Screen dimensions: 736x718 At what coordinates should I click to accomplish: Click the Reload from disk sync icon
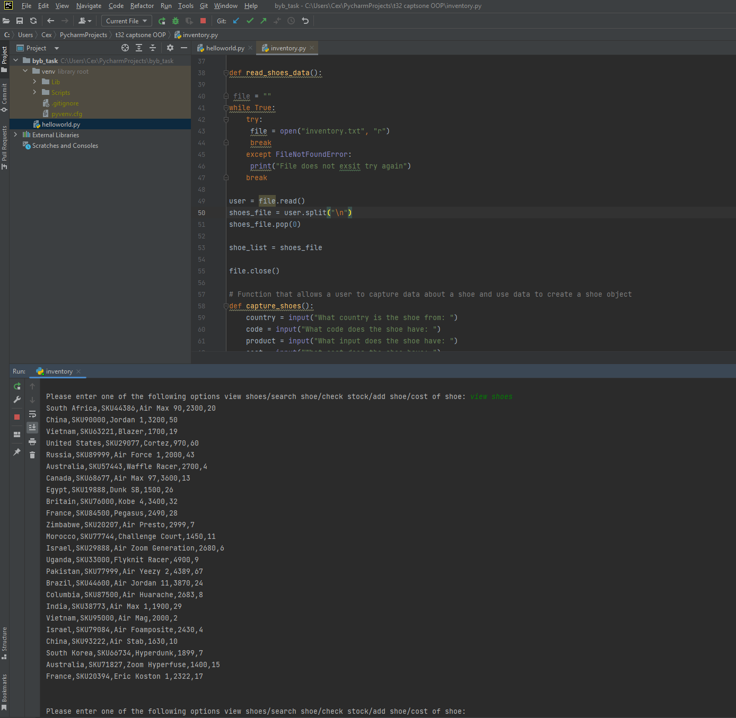pos(33,21)
